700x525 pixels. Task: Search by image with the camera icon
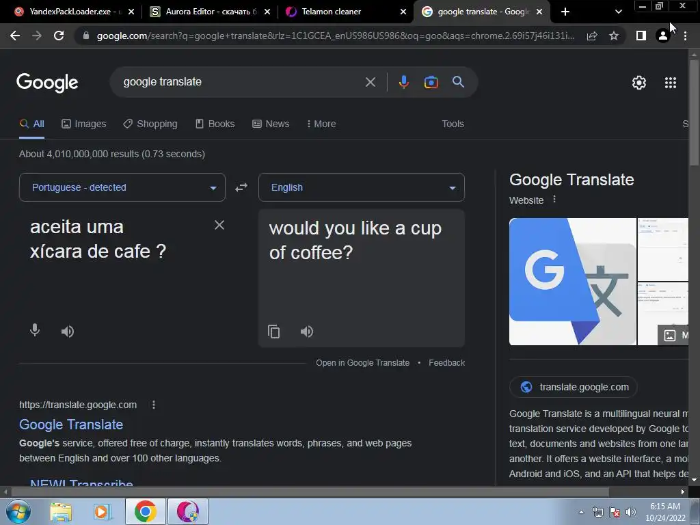pyautogui.click(x=431, y=82)
